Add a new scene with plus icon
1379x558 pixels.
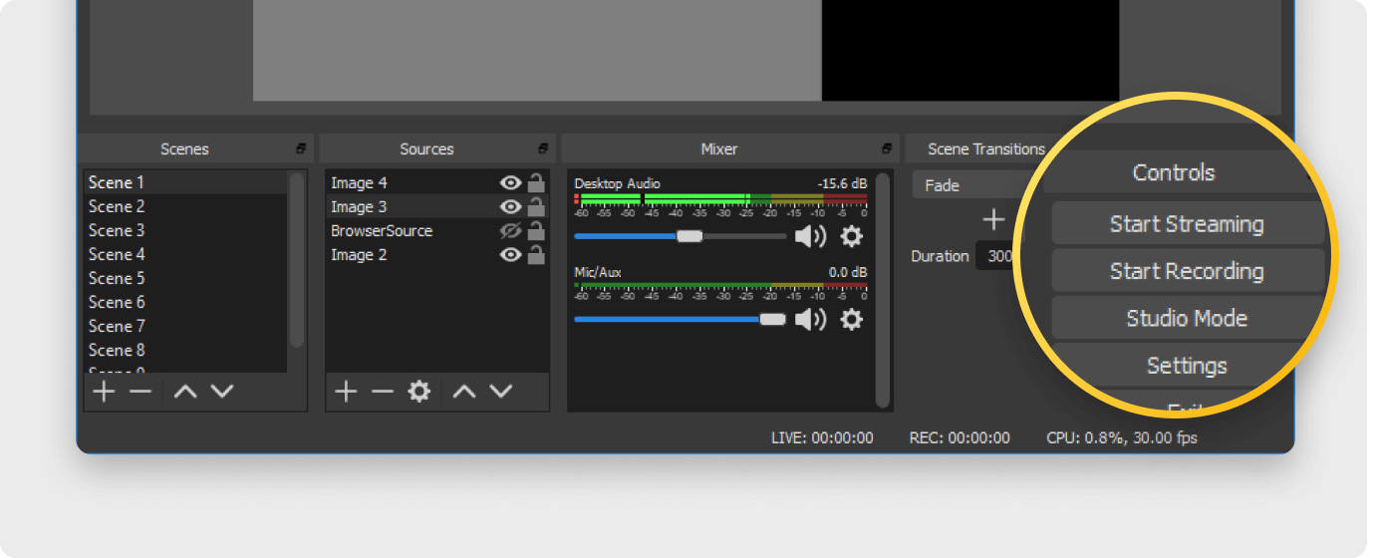pos(104,392)
